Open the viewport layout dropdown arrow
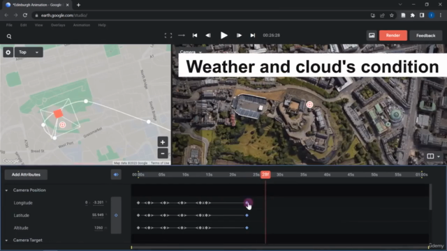Screen dimensions: 447x251 439,156
